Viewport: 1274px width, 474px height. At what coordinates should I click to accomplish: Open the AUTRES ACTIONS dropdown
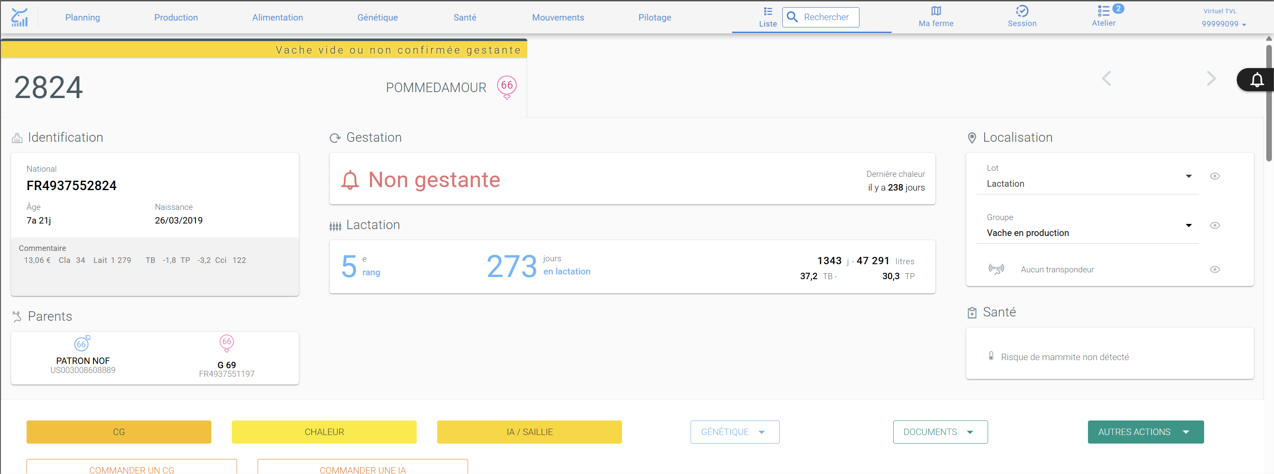coord(1145,432)
